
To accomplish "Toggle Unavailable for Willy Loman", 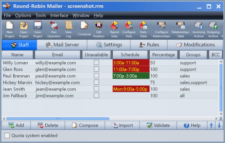I will pos(96,63).
